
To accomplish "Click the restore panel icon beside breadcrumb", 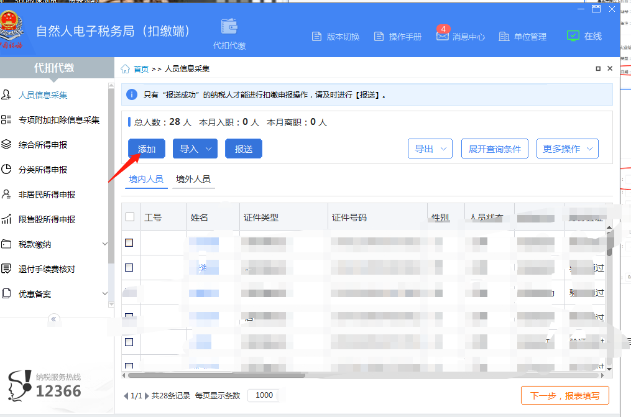I will 598,69.
